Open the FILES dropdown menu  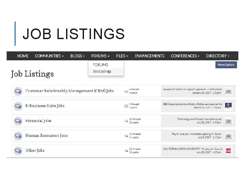click(x=122, y=56)
